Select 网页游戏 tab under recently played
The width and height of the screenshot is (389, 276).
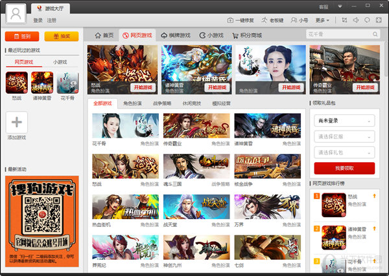pyautogui.click(x=24, y=62)
